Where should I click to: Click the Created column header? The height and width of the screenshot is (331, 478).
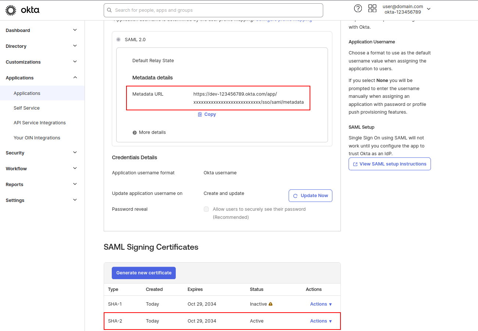pyautogui.click(x=154, y=289)
